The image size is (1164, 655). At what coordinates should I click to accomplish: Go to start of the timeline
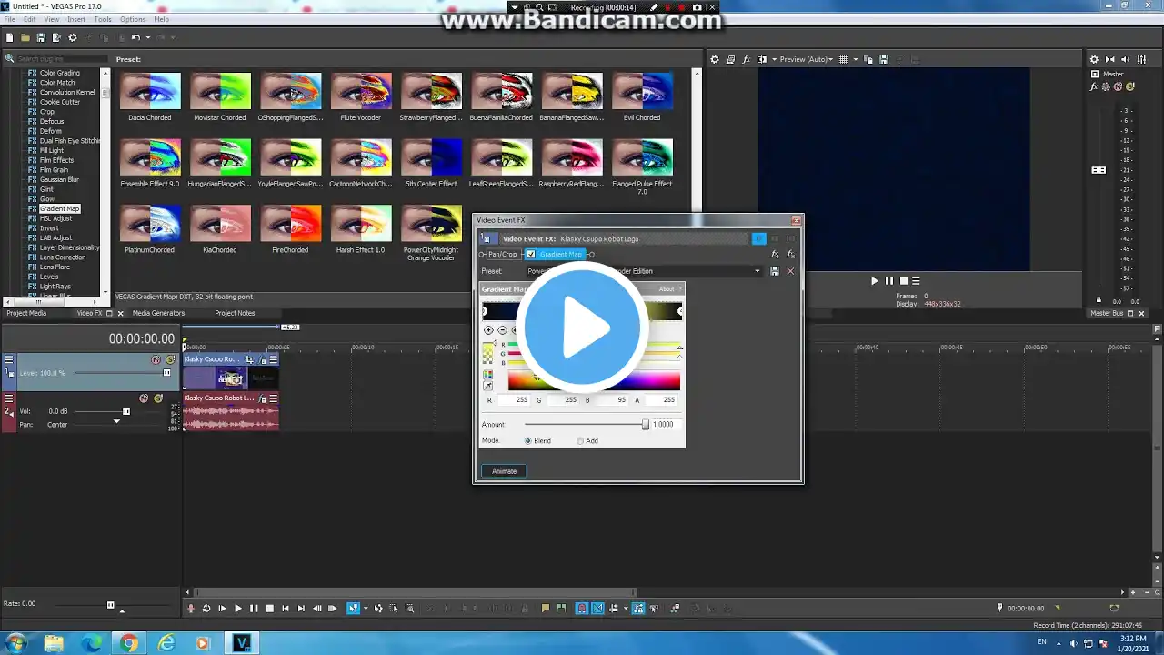286,609
